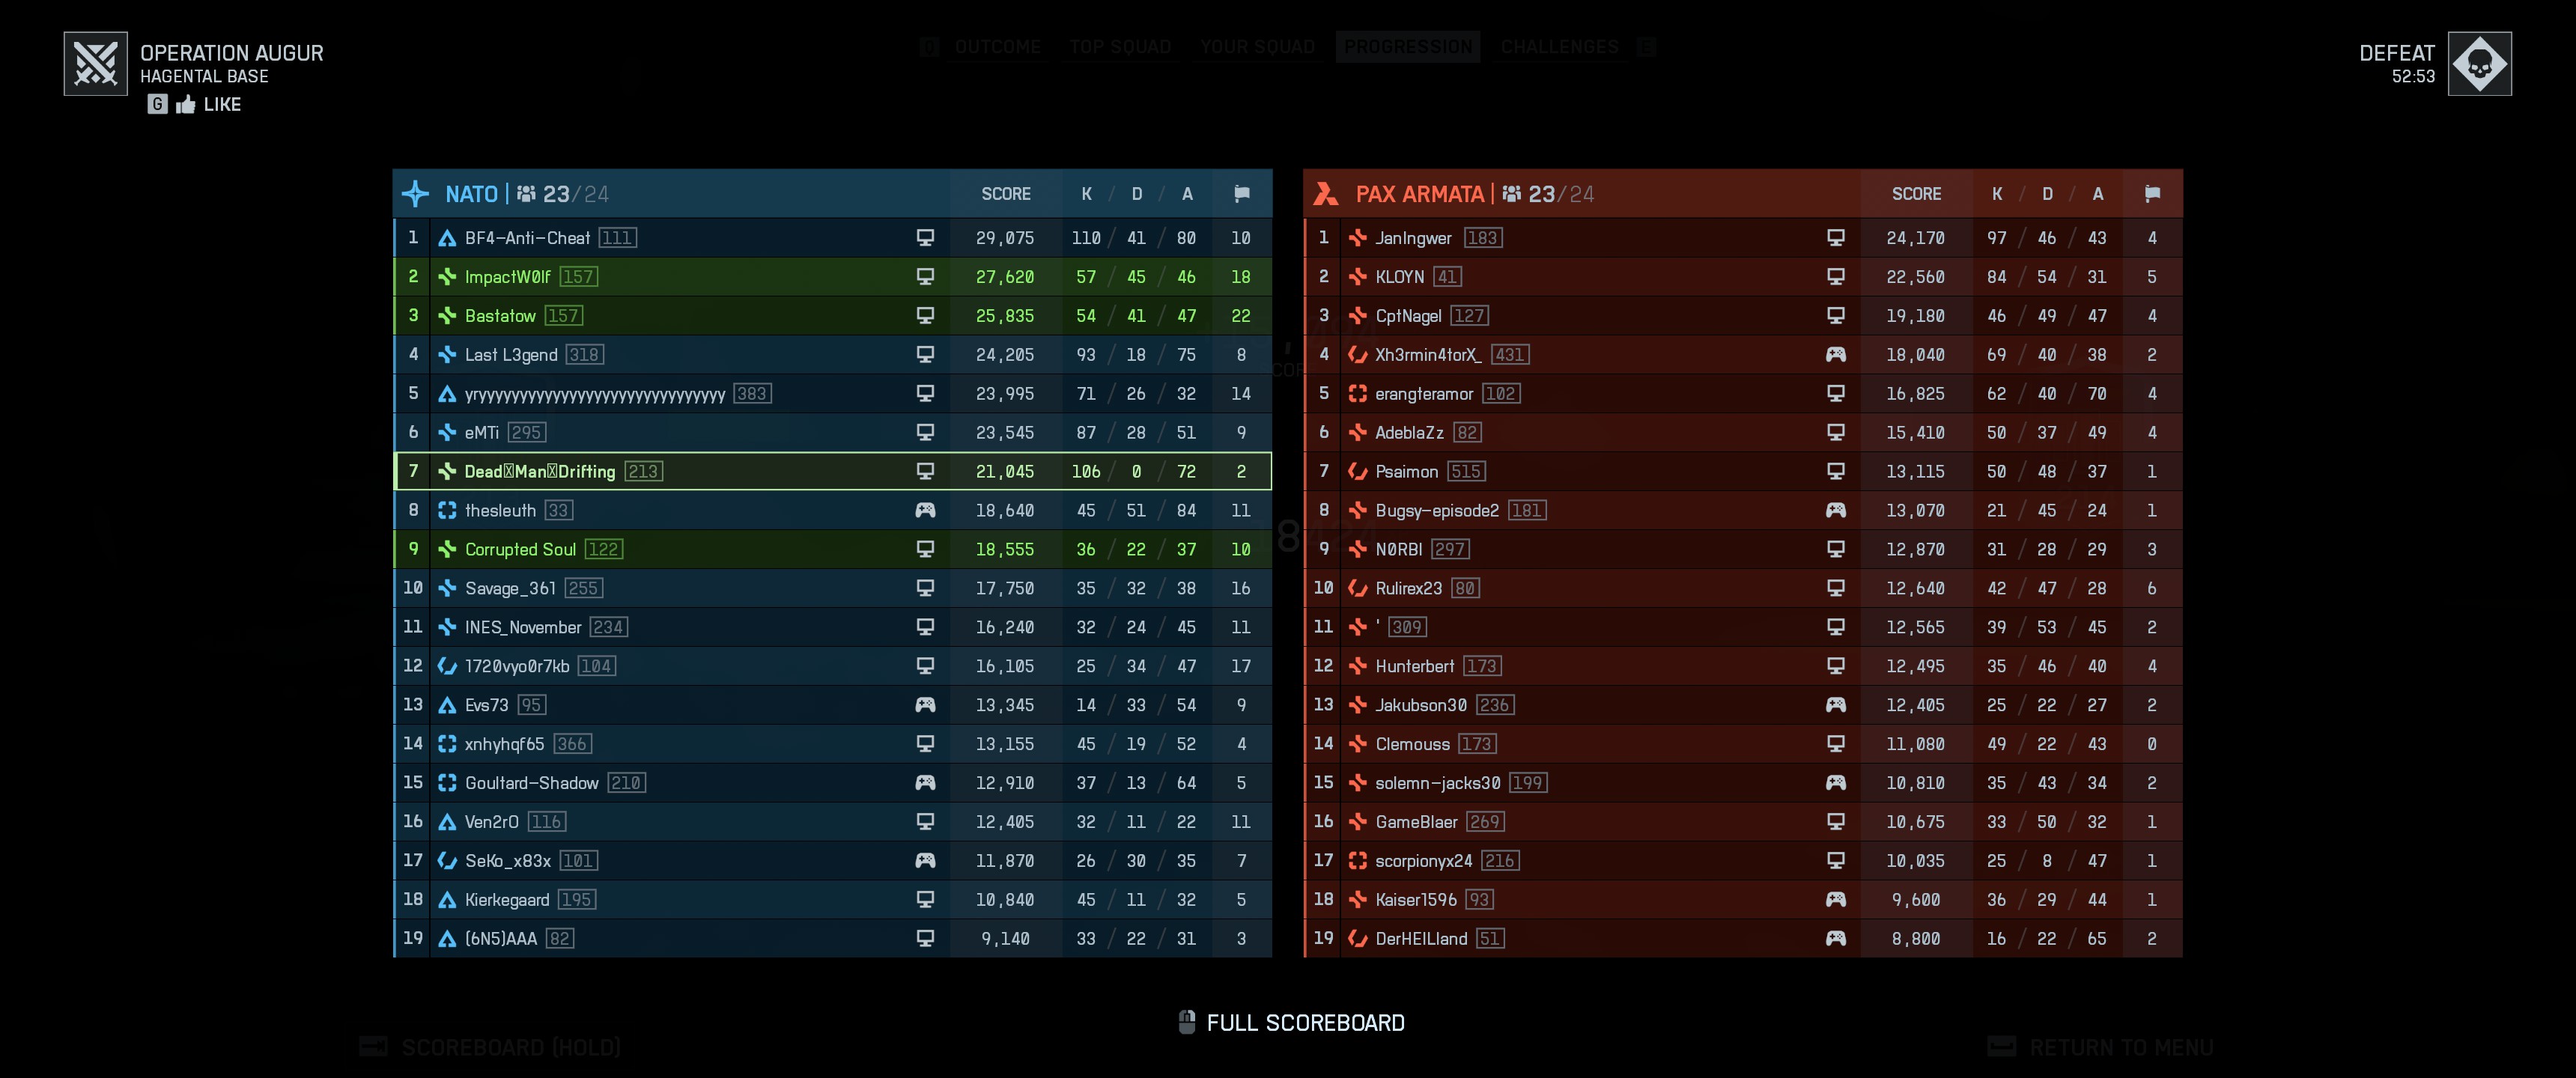Select player Xh3rmin4torX_ in Pax Armata list
2576x1078 pixels.
click(1427, 355)
